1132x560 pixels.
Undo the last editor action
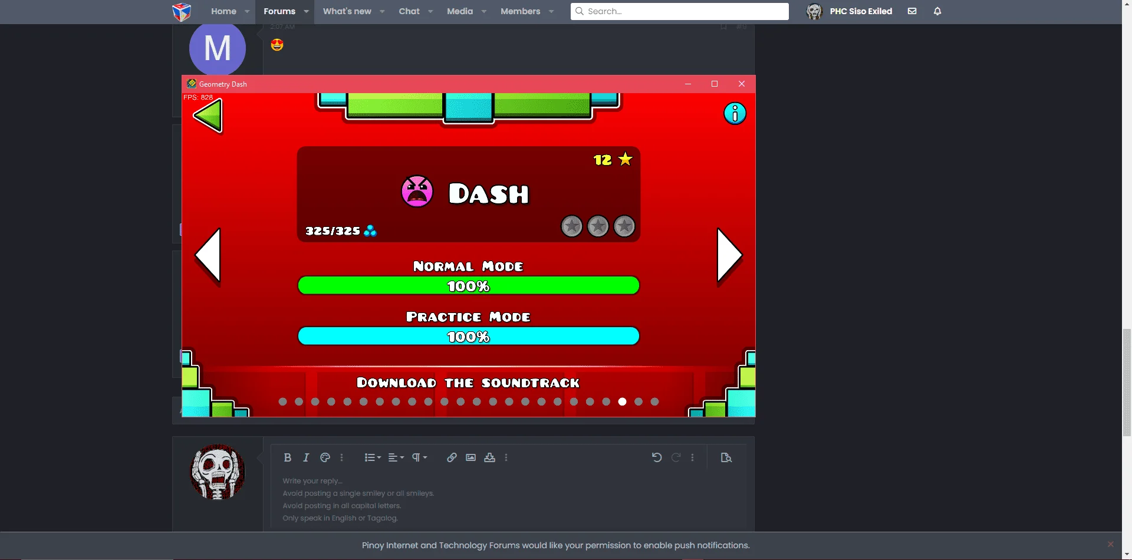[x=656, y=457]
